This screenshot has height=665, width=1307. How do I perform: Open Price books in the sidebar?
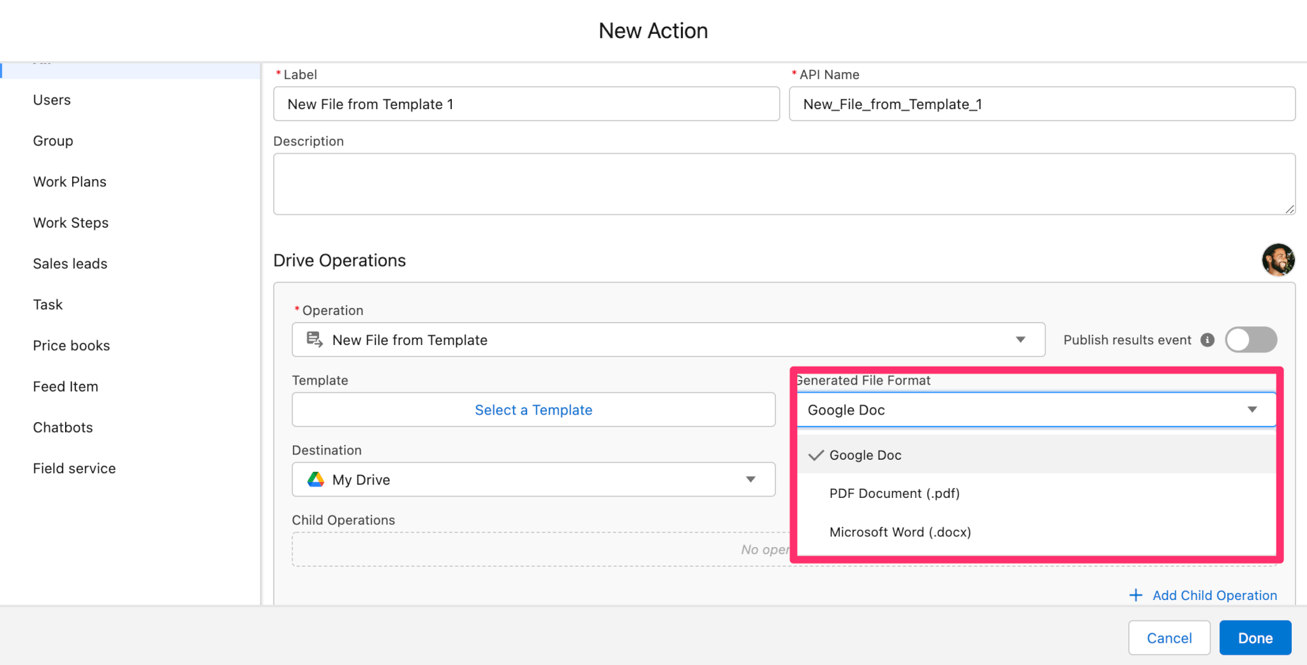[71, 346]
